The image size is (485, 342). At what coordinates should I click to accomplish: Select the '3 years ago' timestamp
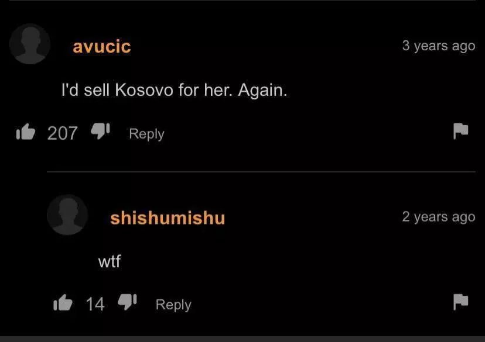click(x=439, y=46)
